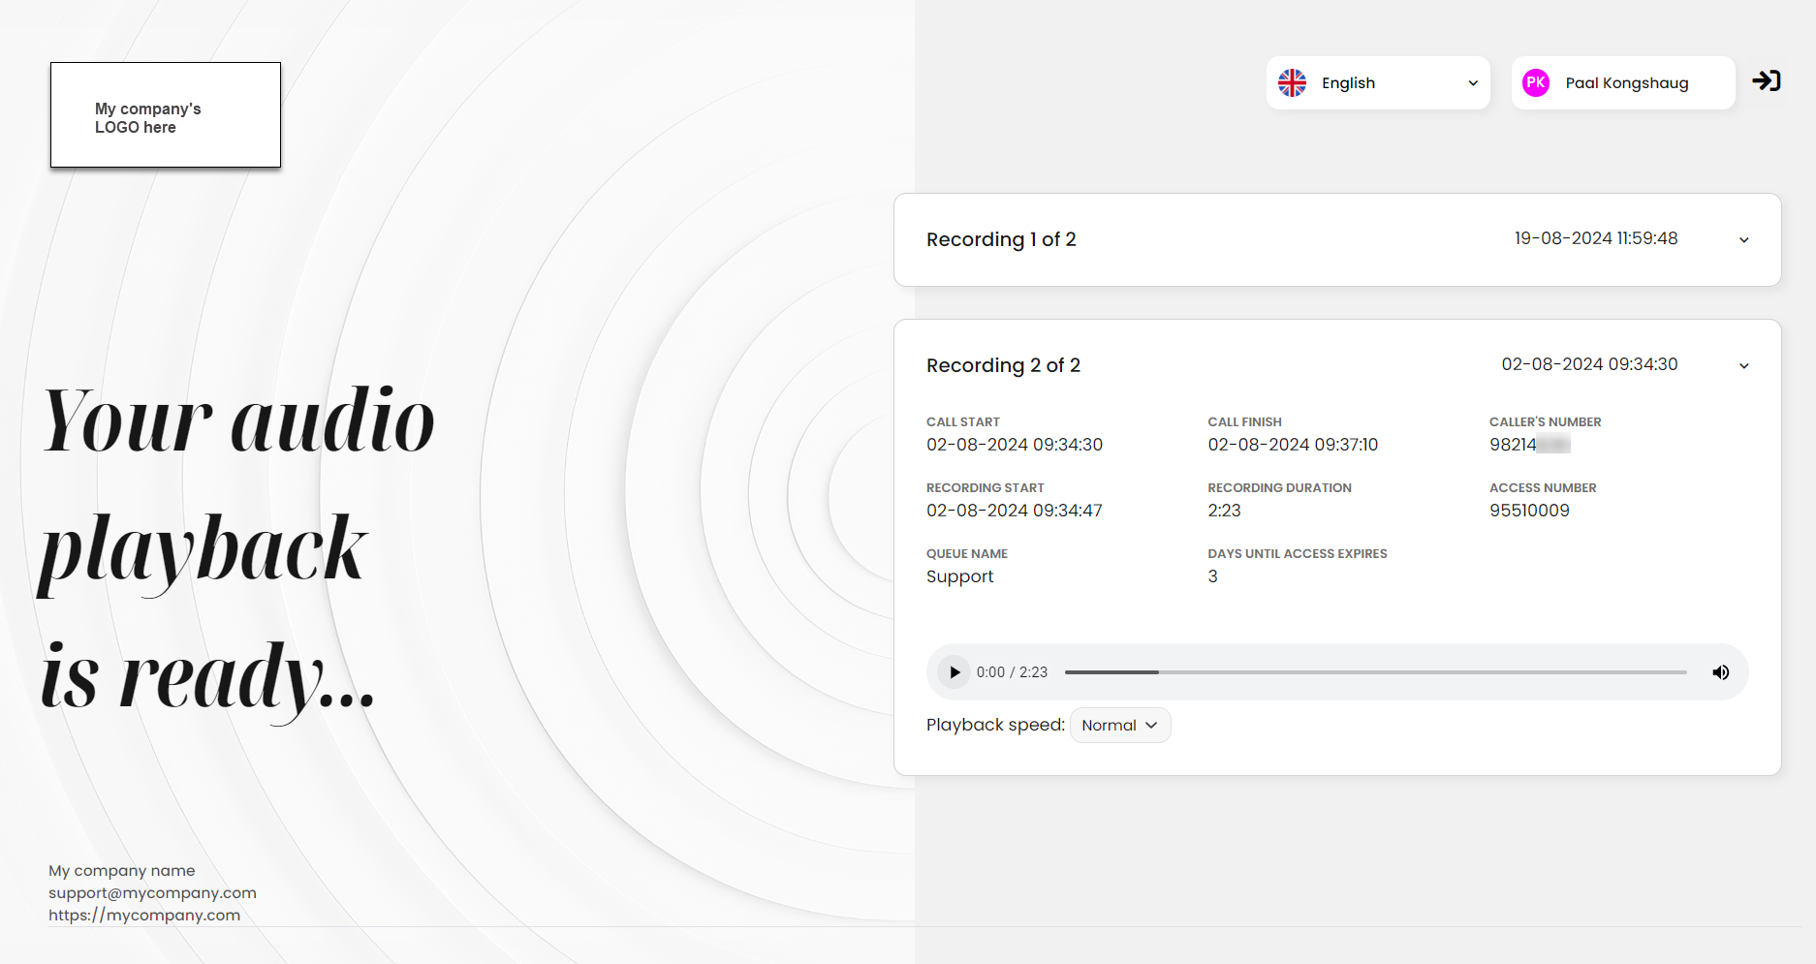The width and height of the screenshot is (1816, 964).
Task: Click the company logo placeholder
Action: [x=166, y=115]
